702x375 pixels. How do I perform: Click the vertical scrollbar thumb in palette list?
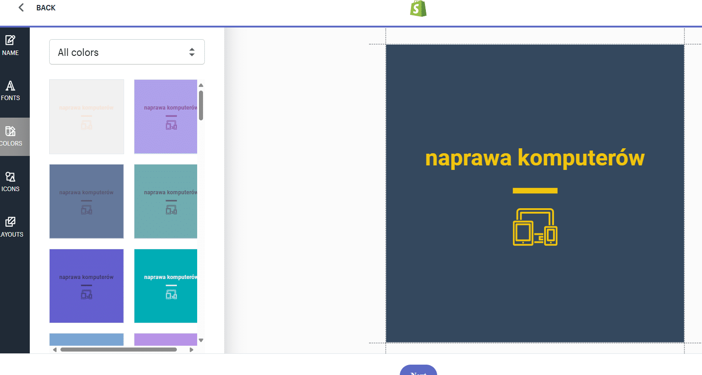tap(201, 105)
